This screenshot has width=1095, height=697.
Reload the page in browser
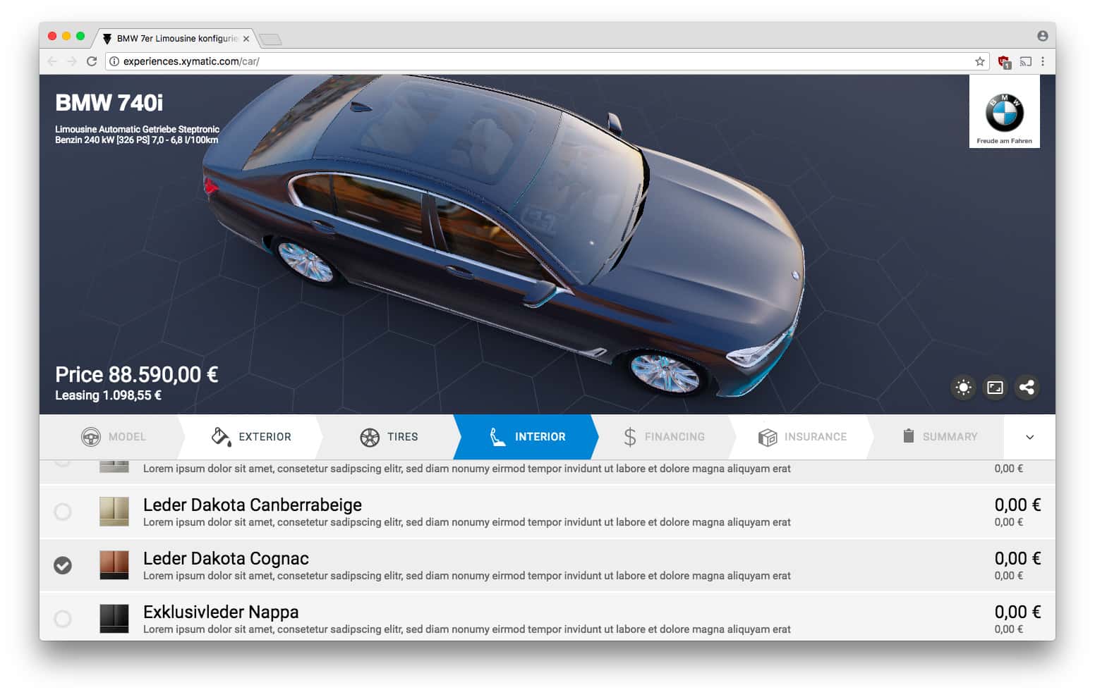coord(92,61)
